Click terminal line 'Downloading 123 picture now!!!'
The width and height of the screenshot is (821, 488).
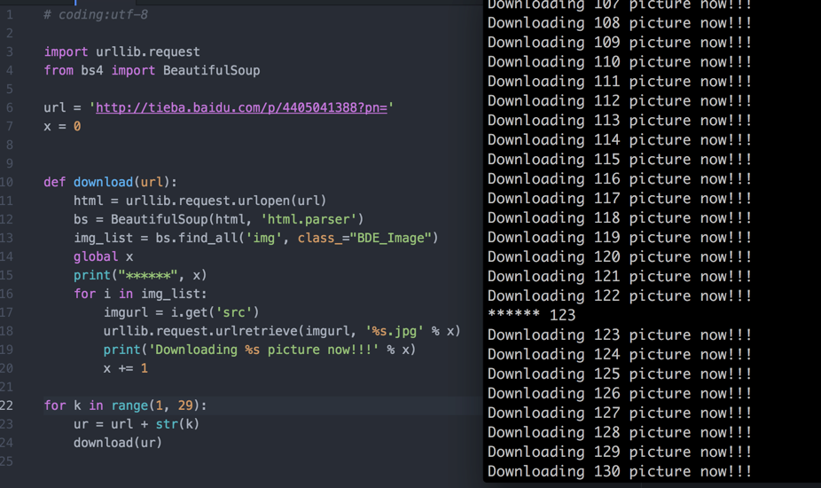pos(620,335)
